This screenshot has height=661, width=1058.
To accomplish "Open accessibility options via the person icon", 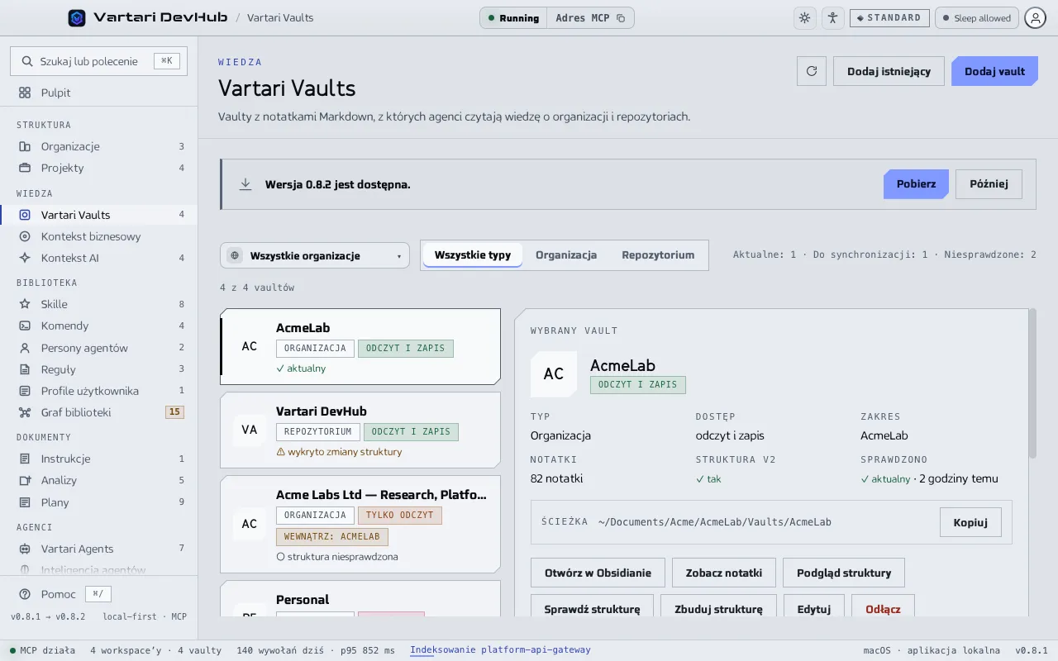I will tap(832, 18).
